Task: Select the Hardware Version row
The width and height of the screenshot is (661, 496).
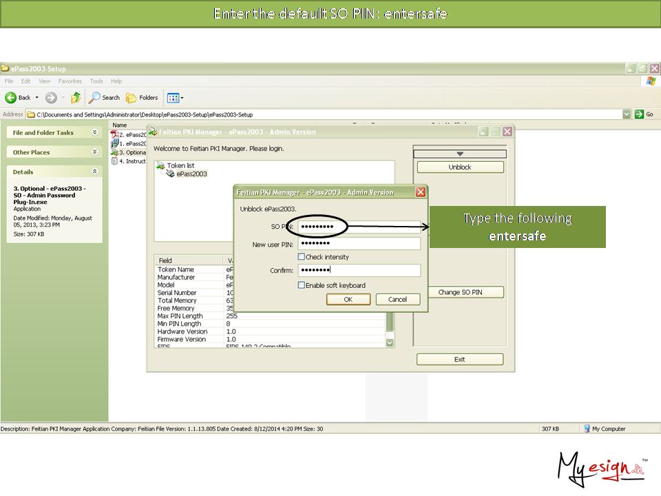Action: pos(270,331)
